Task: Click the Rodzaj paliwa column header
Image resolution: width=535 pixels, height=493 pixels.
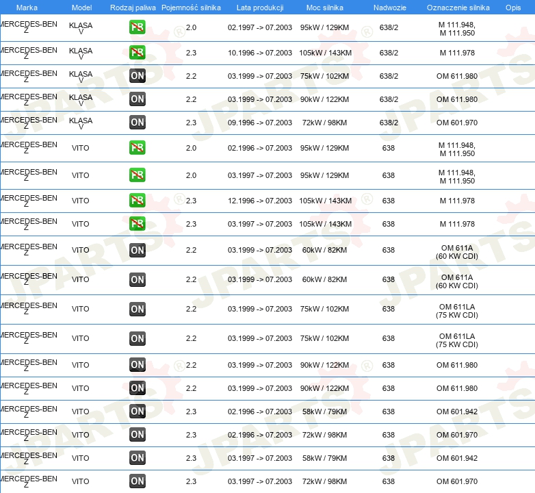Action: click(133, 8)
